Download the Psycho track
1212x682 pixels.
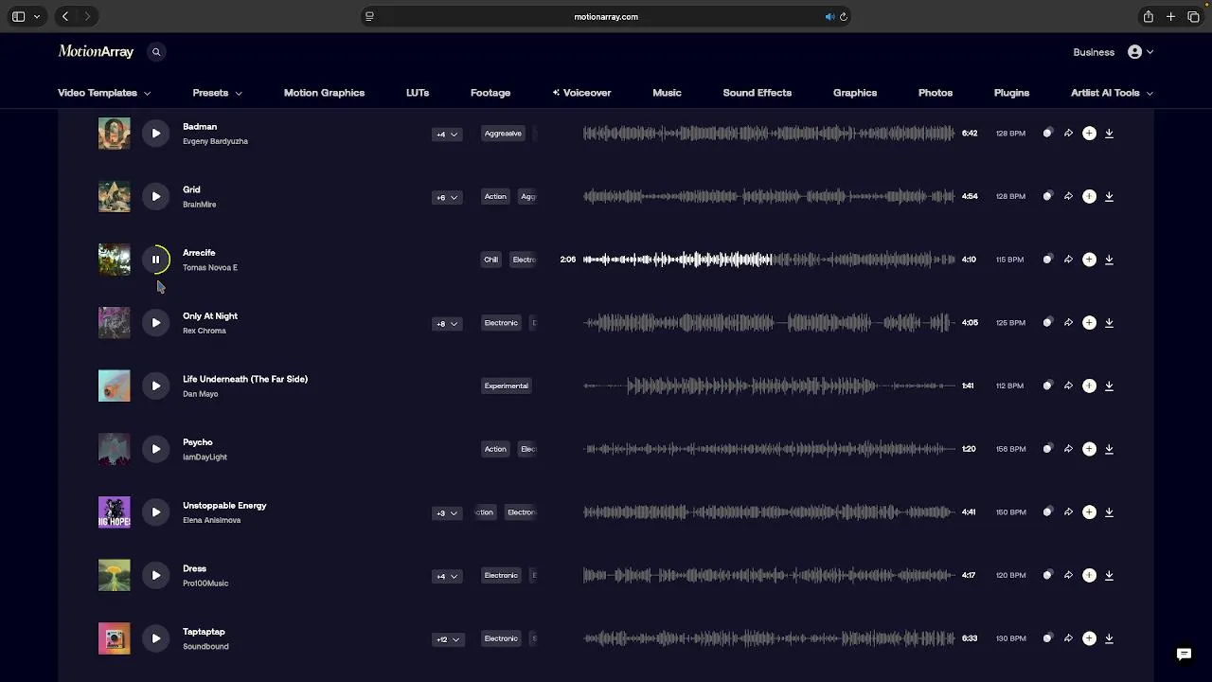pyautogui.click(x=1109, y=449)
